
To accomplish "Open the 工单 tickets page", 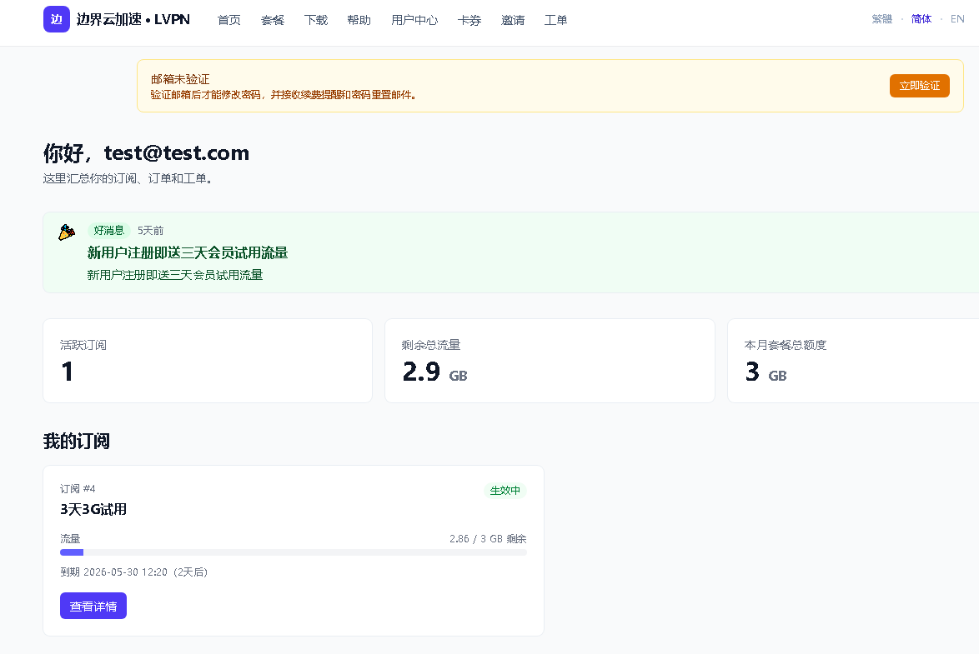I will 555,20.
